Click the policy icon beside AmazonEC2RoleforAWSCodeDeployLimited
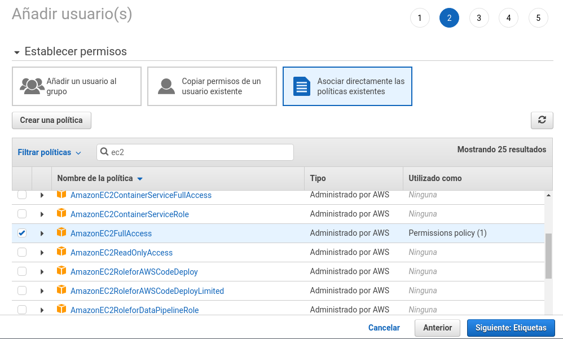Viewport: 563px width, 339px height. [61, 290]
